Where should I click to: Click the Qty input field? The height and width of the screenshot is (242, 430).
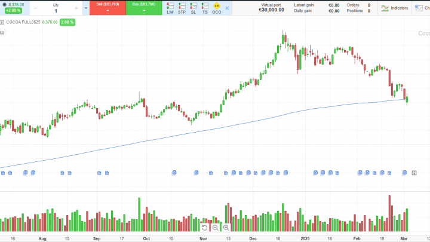[56, 11]
